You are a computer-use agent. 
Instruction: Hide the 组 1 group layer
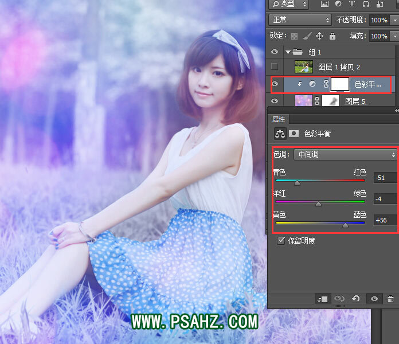275,52
